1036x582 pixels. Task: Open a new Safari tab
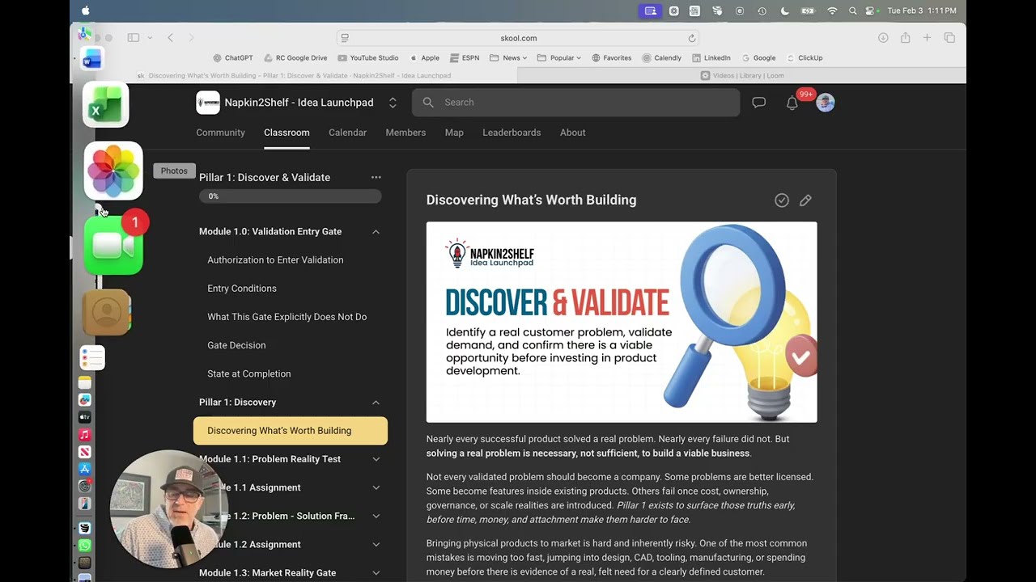click(928, 38)
